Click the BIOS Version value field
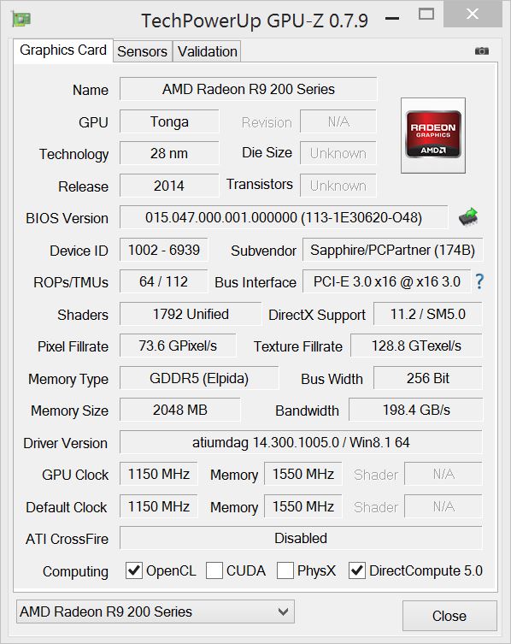This screenshot has width=511, height=644. point(284,217)
